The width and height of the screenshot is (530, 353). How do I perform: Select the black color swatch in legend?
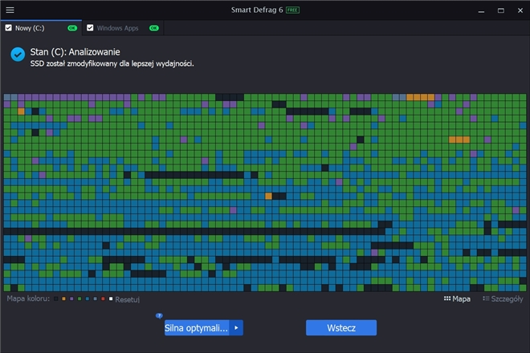(55, 299)
